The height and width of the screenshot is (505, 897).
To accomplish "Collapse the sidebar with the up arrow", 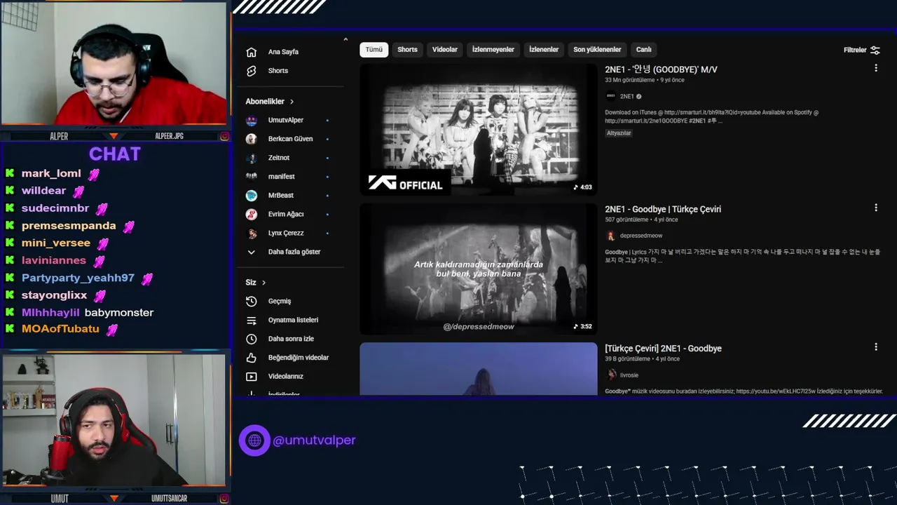I will pos(345,39).
